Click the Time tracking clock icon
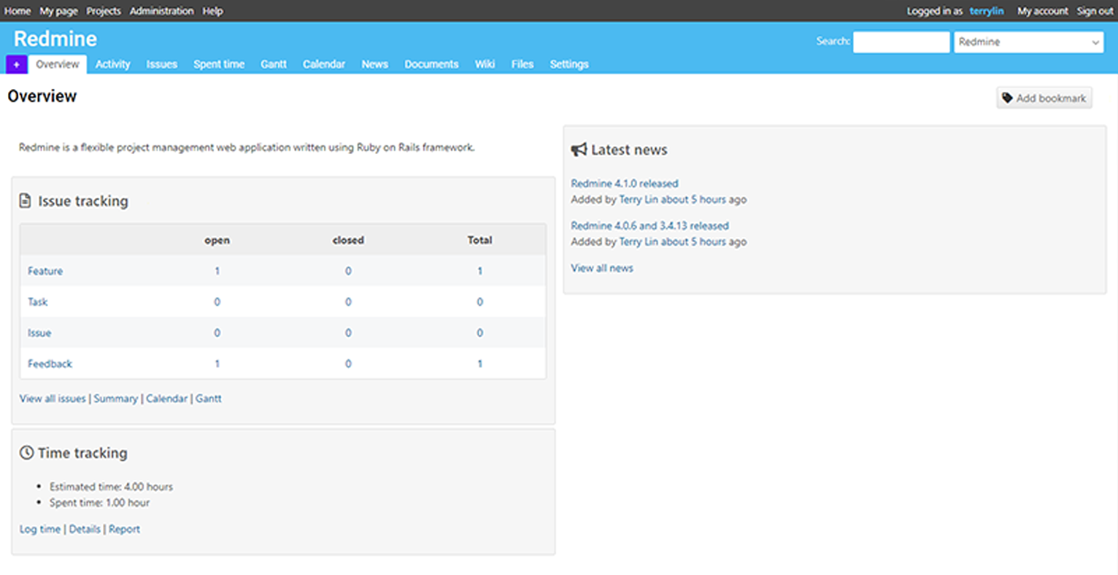Screen dimensions: 1118x575 coord(26,452)
